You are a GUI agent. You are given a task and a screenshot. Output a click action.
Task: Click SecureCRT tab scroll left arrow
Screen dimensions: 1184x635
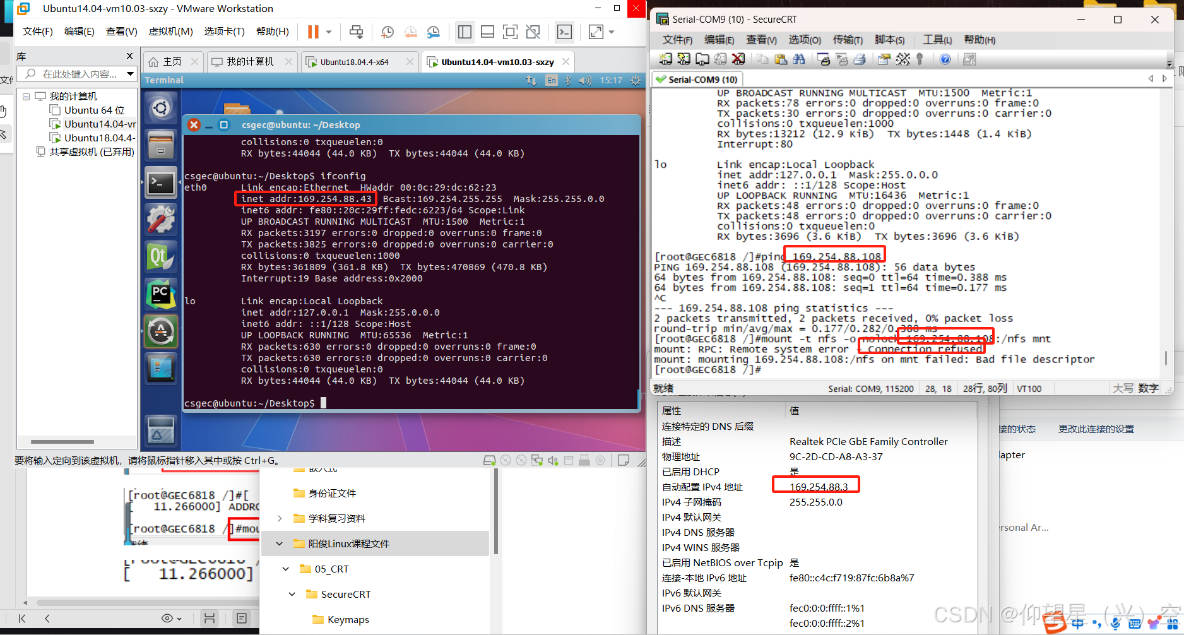pos(1151,79)
